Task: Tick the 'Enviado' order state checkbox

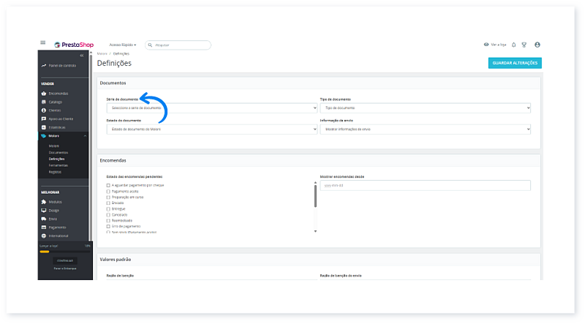Action: click(108, 203)
